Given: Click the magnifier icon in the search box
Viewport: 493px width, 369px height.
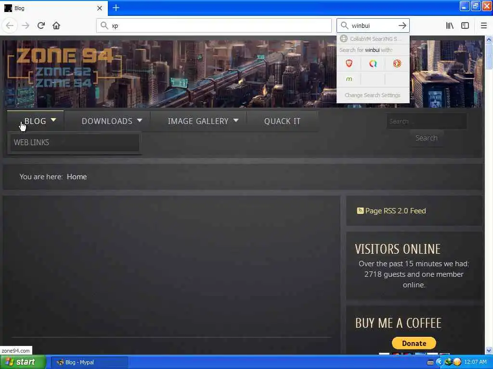Looking at the screenshot, I should [x=345, y=25].
